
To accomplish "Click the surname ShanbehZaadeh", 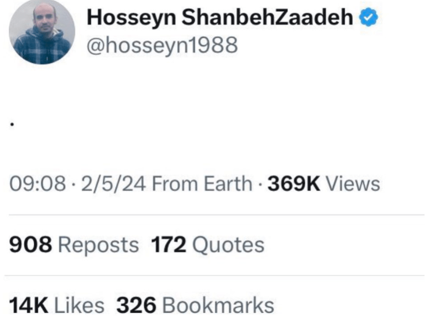I will coord(268,18).
